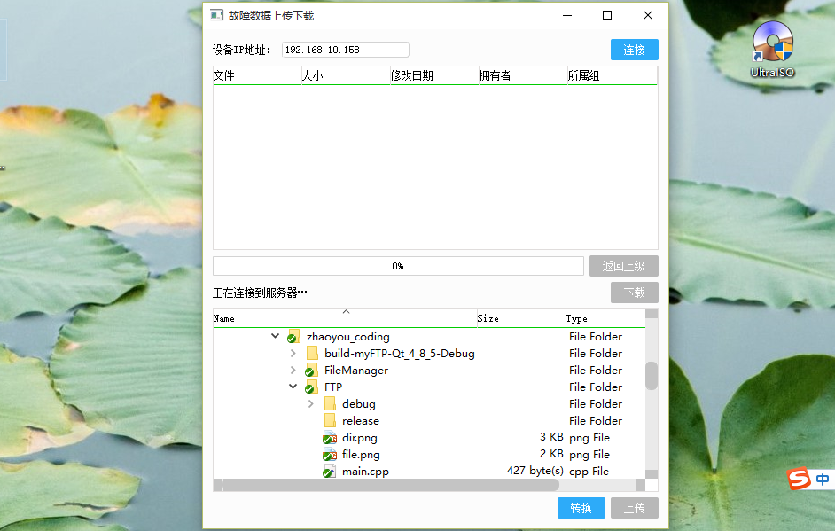
Task: Click the Sogou input method S icon
Action: (799, 479)
